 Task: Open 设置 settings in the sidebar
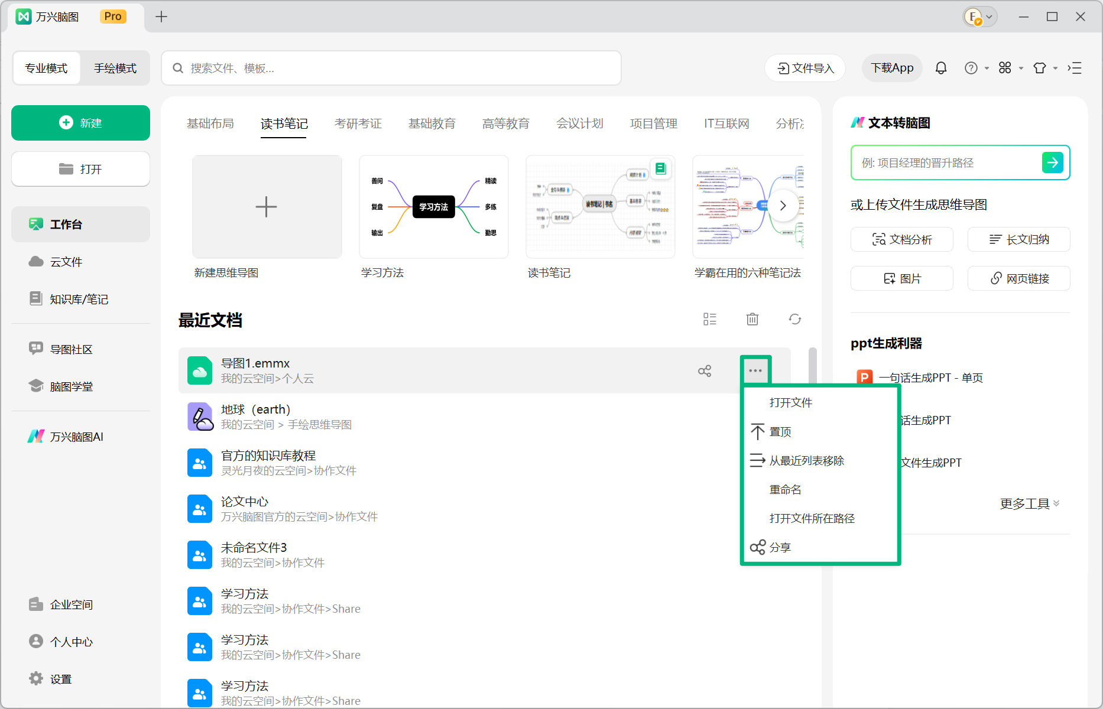click(x=80, y=679)
